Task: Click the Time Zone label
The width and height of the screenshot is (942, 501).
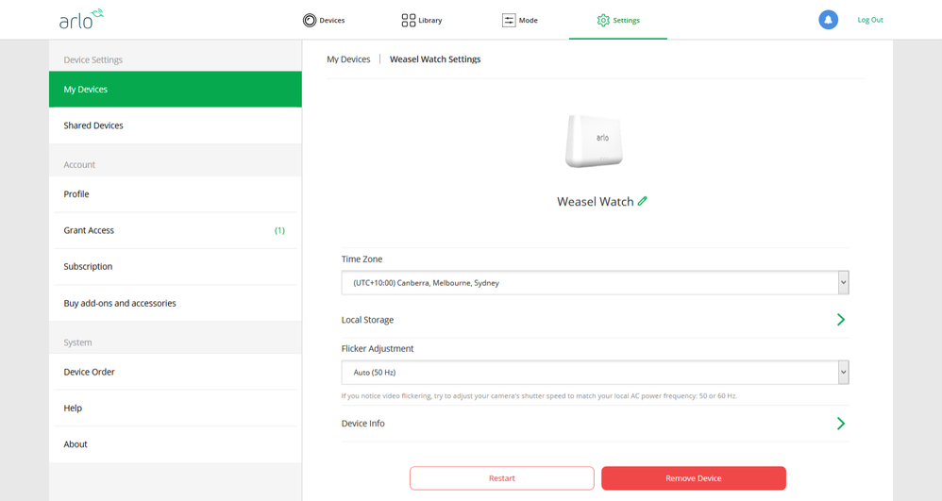Action: pyautogui.click(x=362, y=259)
